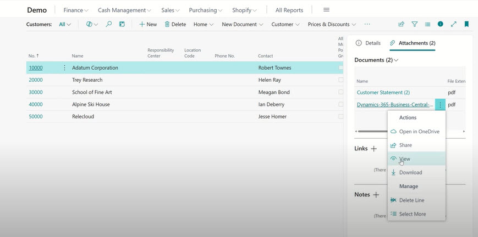Click the bookmark icon
Screen dimensions: 478x237
466,24
